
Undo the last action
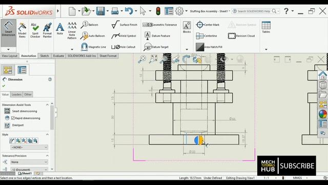tap(129, 11)
